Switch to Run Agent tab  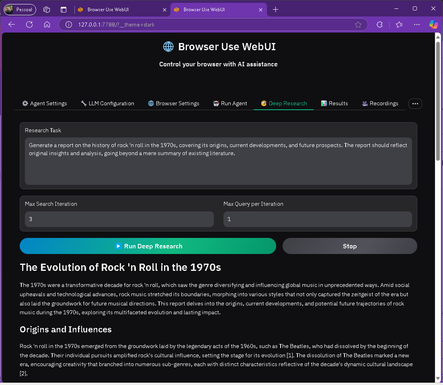pyautogui.click(x=230, y=103)
